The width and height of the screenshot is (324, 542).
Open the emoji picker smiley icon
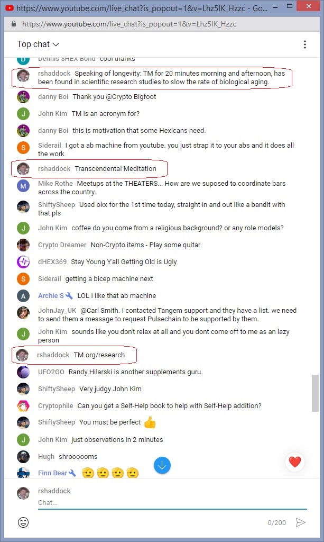pos(23,522)
